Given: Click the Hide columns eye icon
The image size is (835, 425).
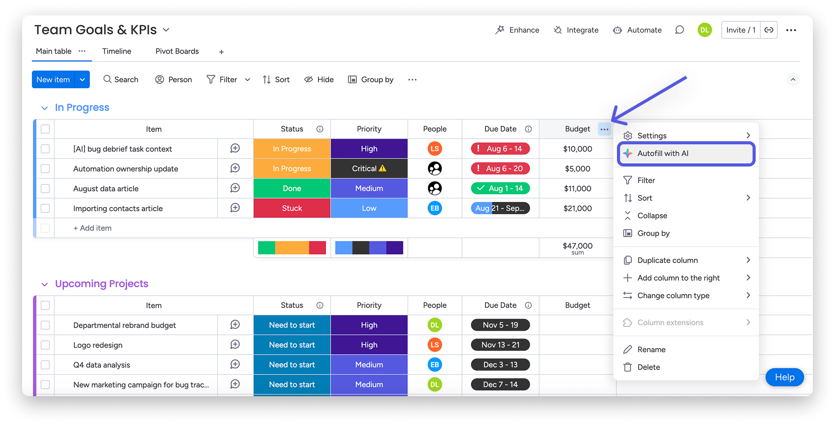Looking at the screenshot, I should pos(308,79).
